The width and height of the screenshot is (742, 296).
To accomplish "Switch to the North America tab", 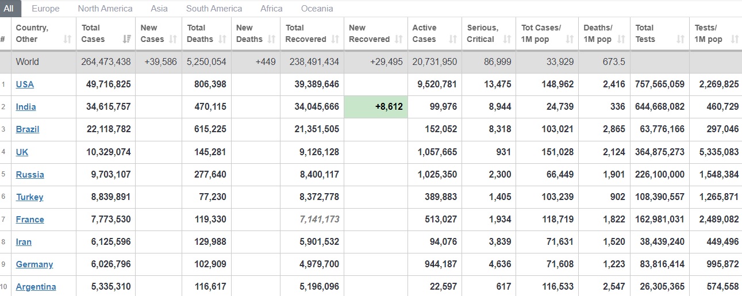I will [x=105, y=9].
